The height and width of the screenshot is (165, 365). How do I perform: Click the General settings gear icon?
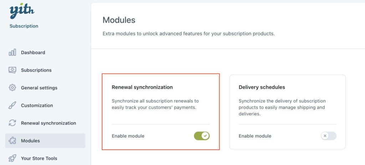12,88
